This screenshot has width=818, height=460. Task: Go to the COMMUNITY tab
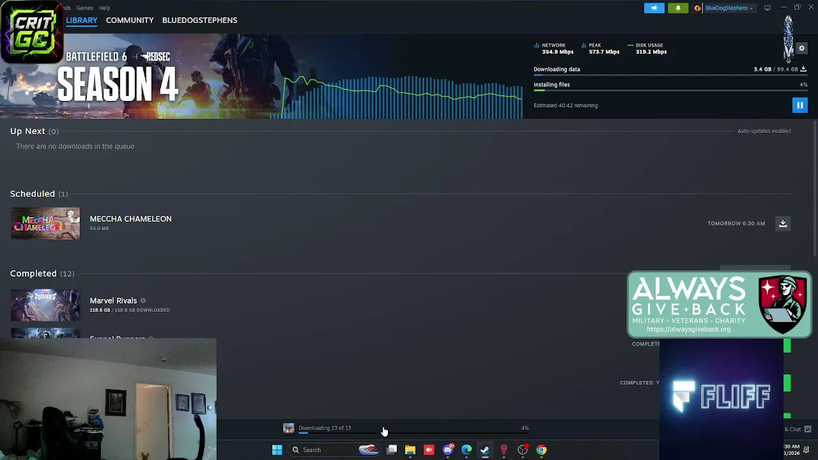pos(130,20)
